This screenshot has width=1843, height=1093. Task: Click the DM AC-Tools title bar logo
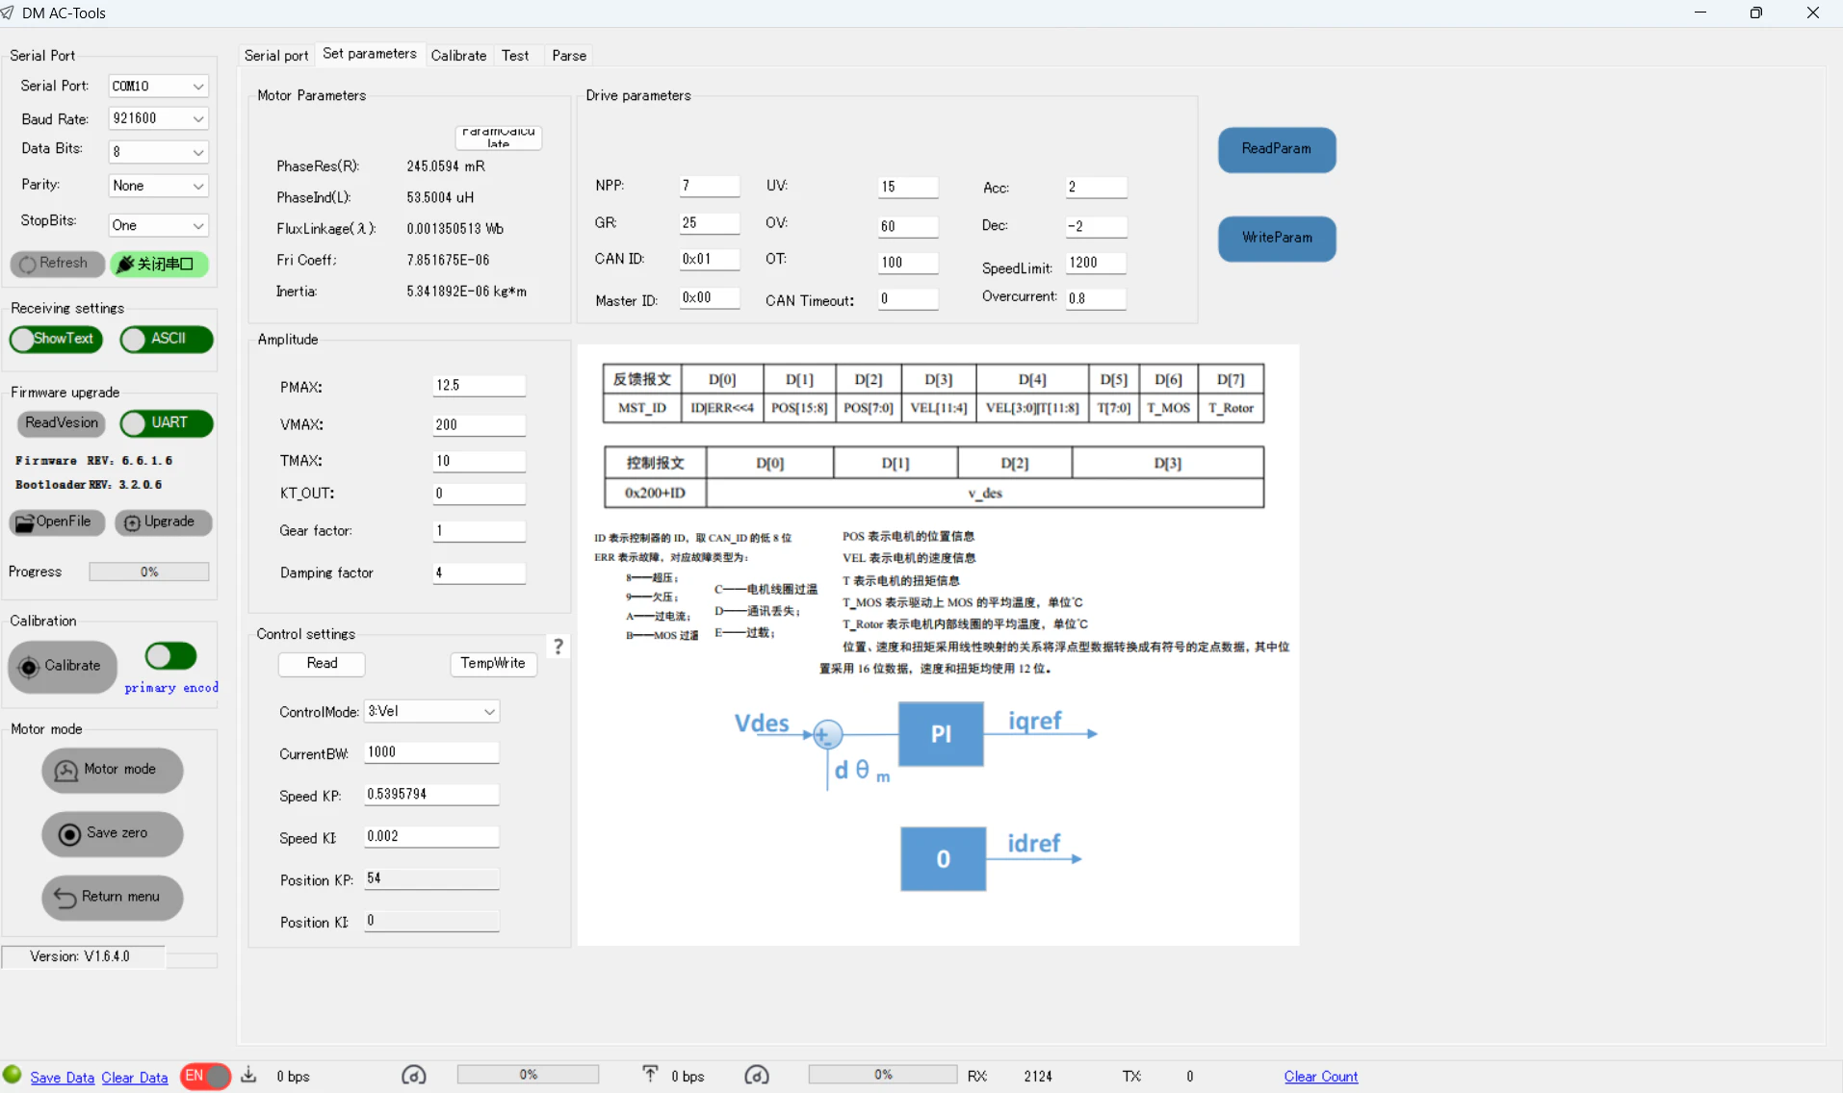(x=9, y=13)
